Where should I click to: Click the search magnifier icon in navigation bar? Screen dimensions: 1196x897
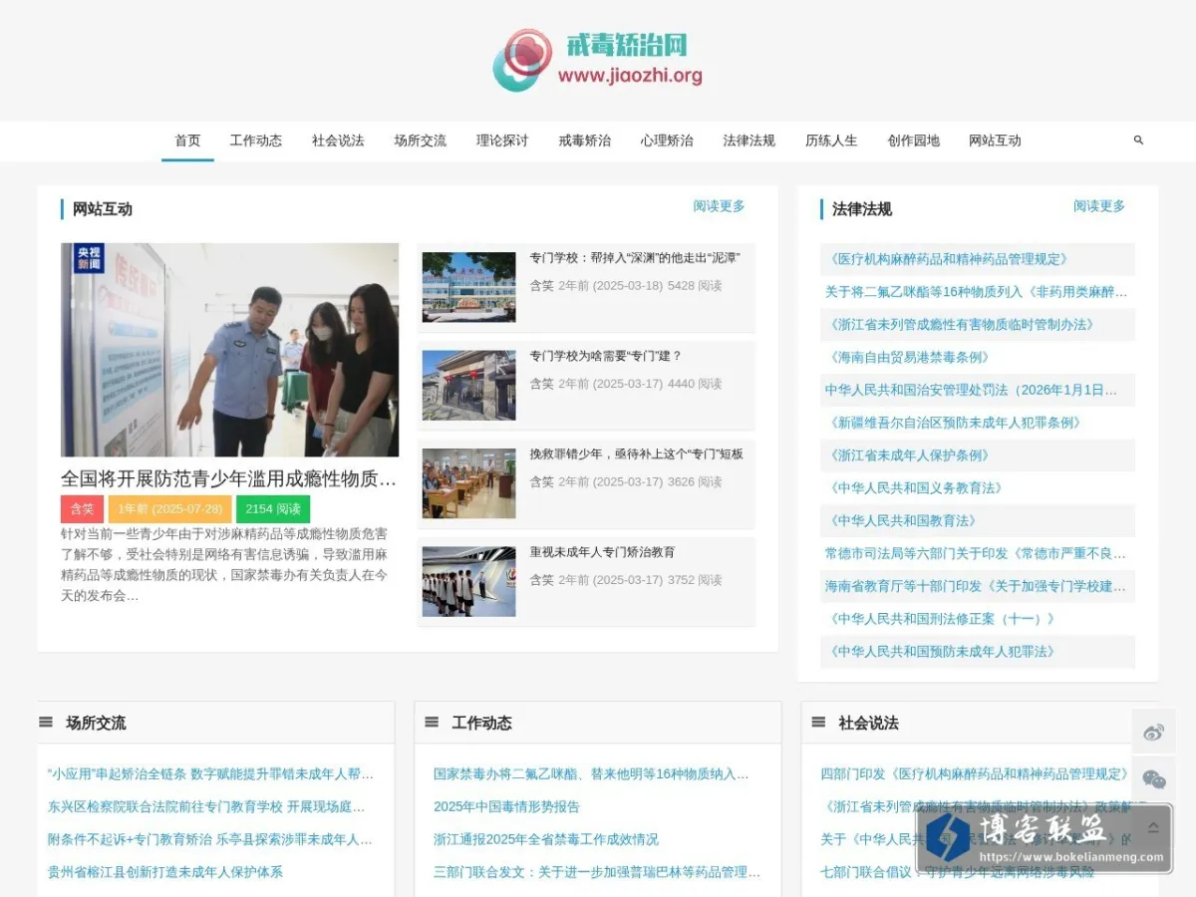coord(1138,141)
